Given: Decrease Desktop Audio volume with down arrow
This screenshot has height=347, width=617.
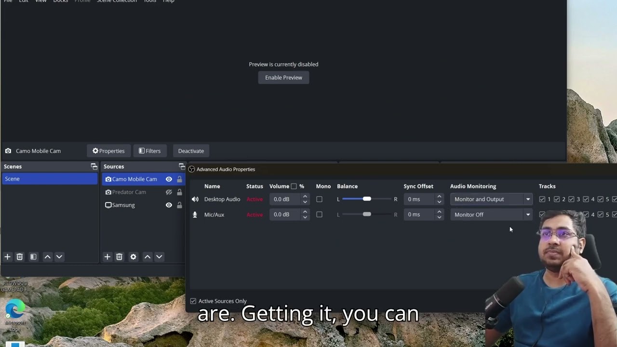Looking at the screenshot, I should (x=305, y=202).
